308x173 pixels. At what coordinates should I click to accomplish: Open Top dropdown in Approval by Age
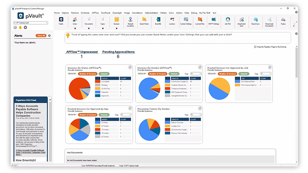tap(126, 115)
